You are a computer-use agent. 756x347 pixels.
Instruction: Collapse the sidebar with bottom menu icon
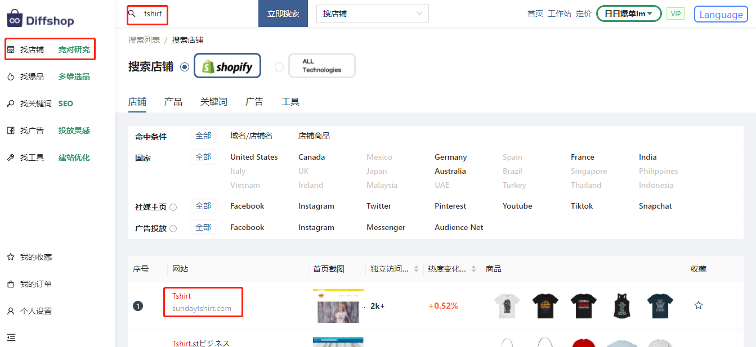pyautogui.click(x=11, y=337)
